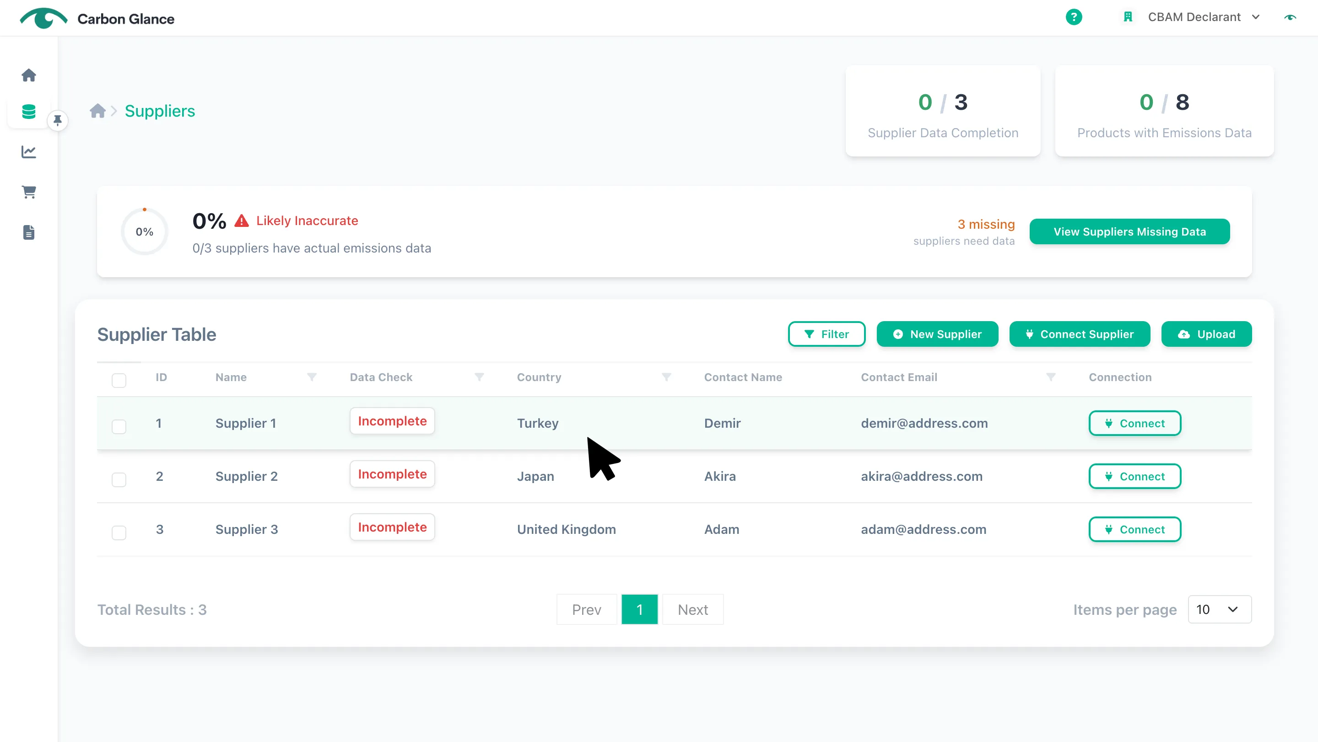This screenshot has width=1318, height=742.
Task: Pin the sidebar with the pushpin icon
Action: (58, 121)
